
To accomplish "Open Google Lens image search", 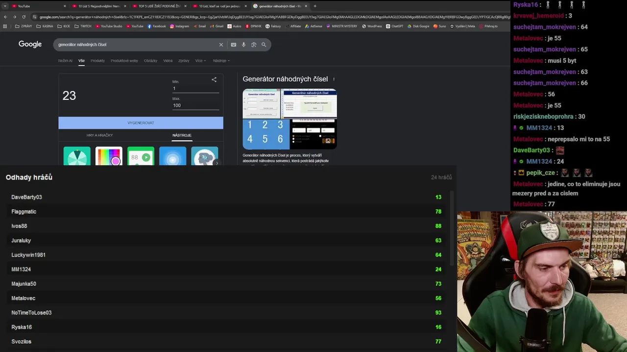I will coord(254,44).
